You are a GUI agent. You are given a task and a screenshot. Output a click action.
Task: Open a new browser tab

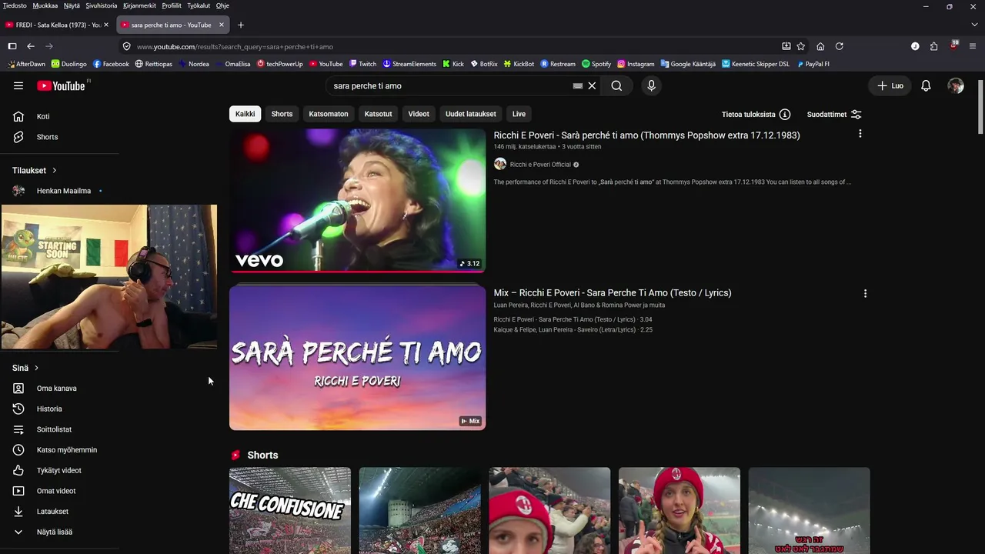click(x=241, y=25)
